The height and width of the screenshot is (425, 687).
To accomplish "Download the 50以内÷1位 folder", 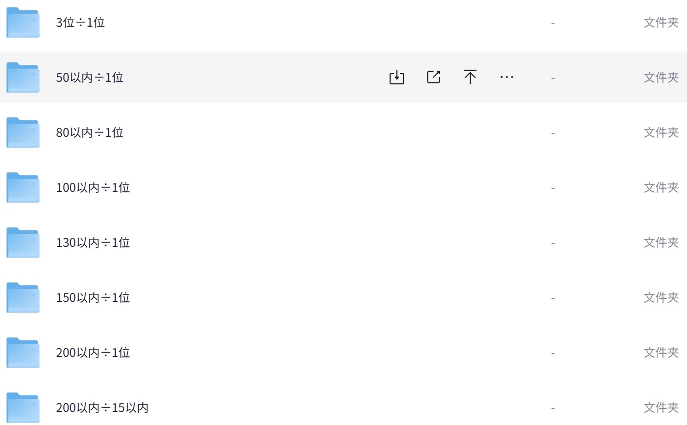I will tap(397, 78).
